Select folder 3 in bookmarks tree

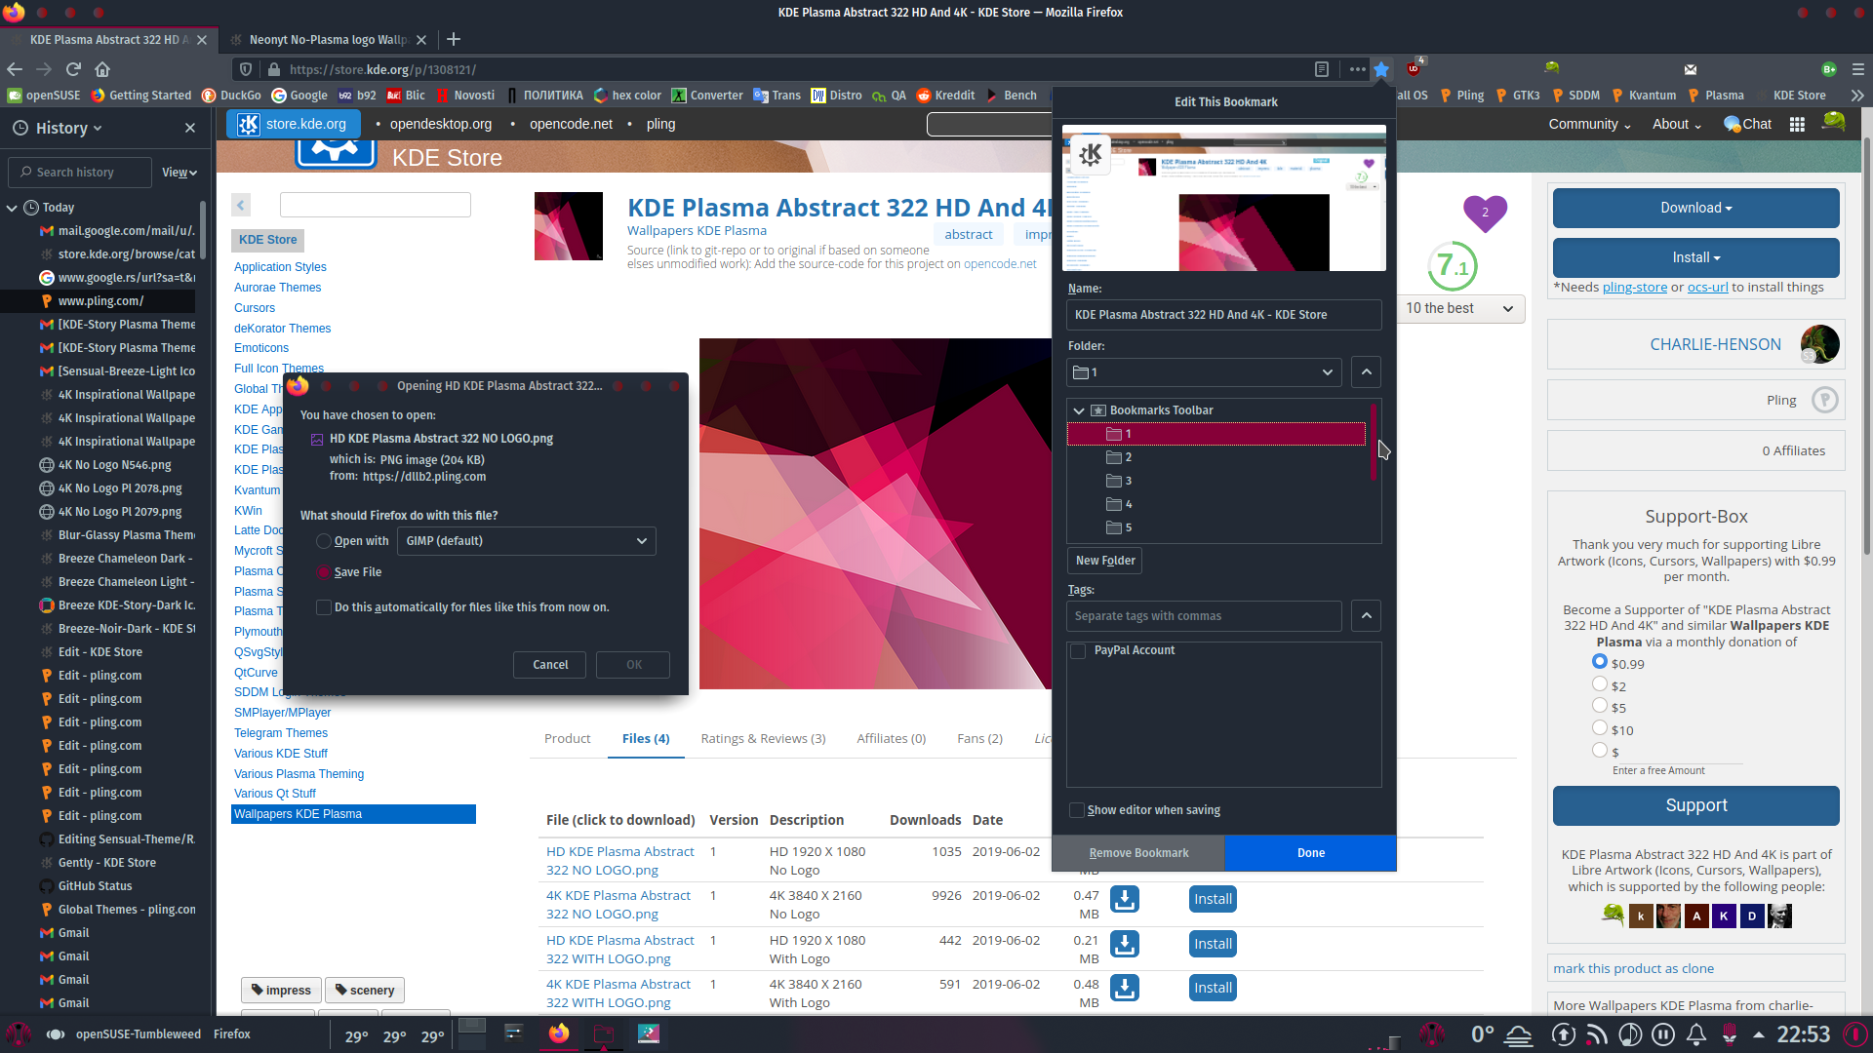tap(1215, 481)
